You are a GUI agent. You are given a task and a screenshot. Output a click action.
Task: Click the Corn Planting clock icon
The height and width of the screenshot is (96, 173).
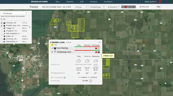tap(99, 48)
